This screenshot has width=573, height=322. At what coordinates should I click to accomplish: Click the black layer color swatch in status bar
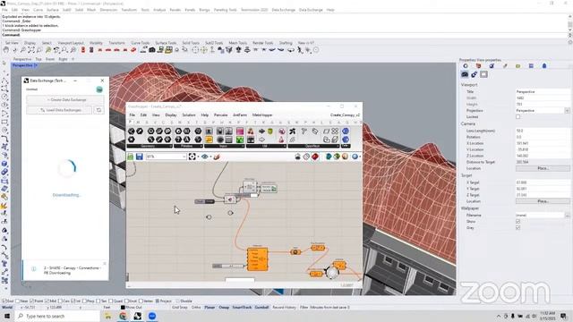click(x=123, y=308)
